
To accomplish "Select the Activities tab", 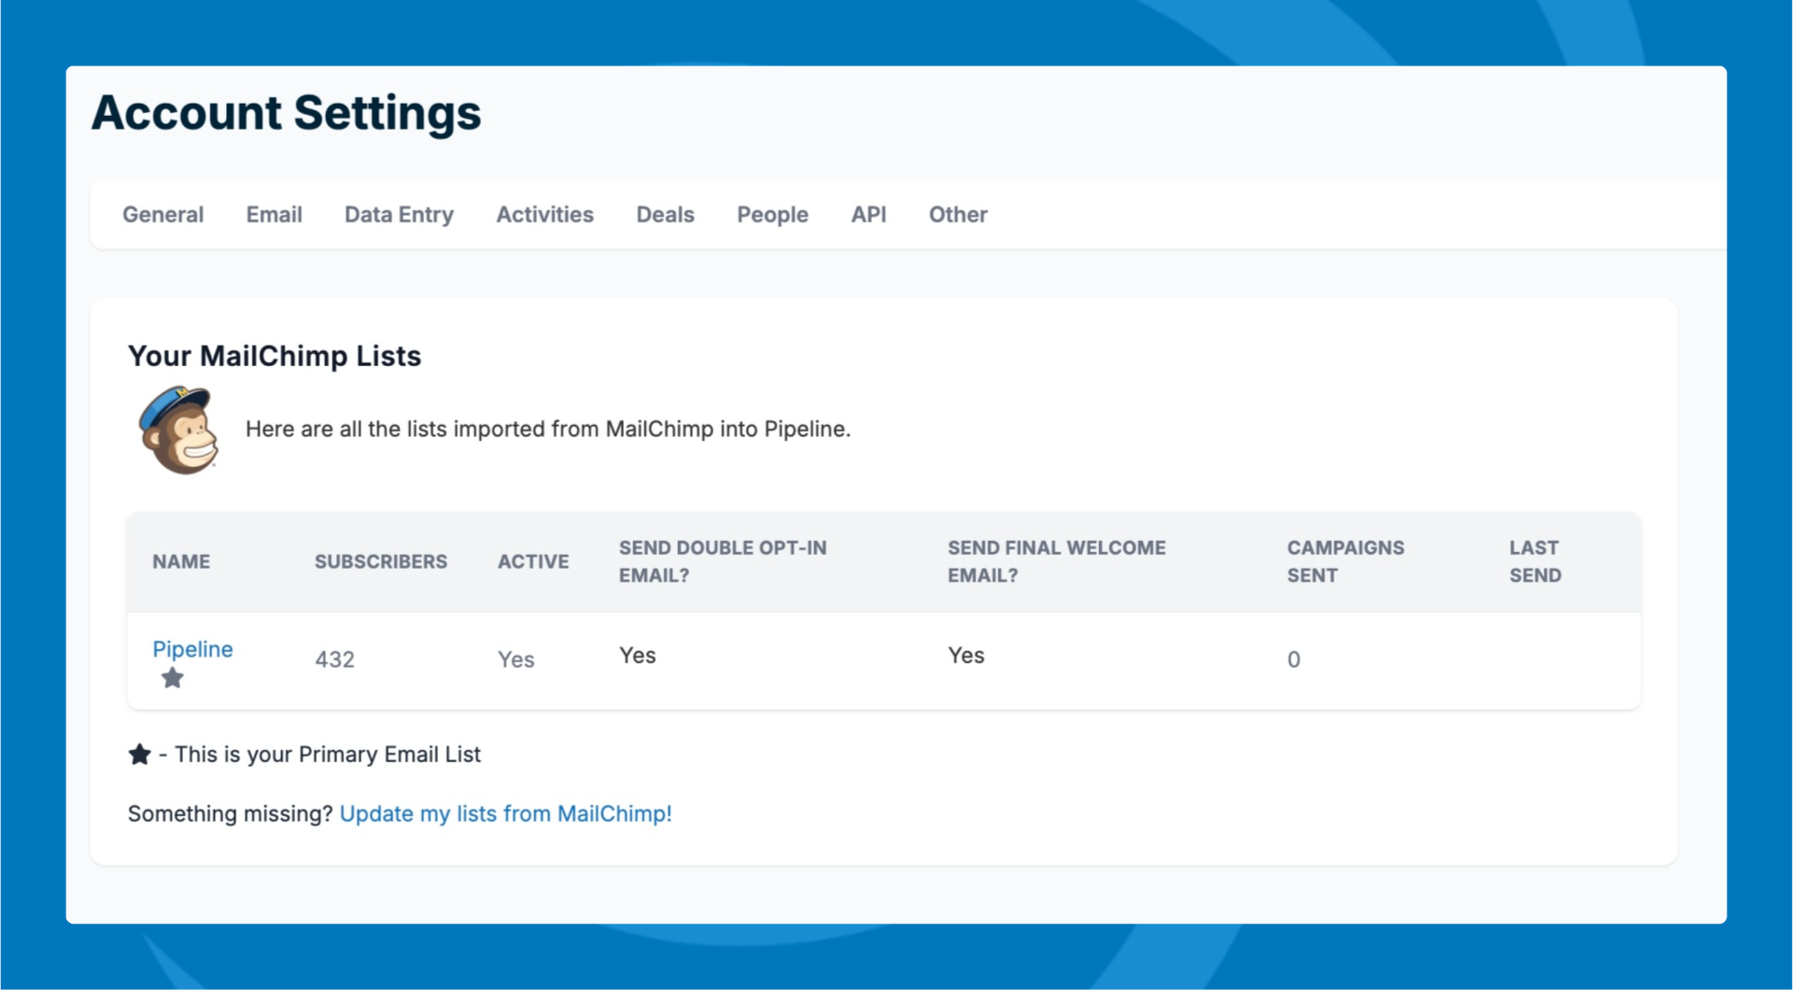I will pyautogui.click(x=544, y=215).
